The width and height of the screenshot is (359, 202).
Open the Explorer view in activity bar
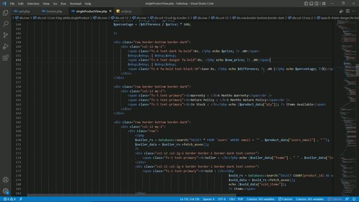[6, 12]
